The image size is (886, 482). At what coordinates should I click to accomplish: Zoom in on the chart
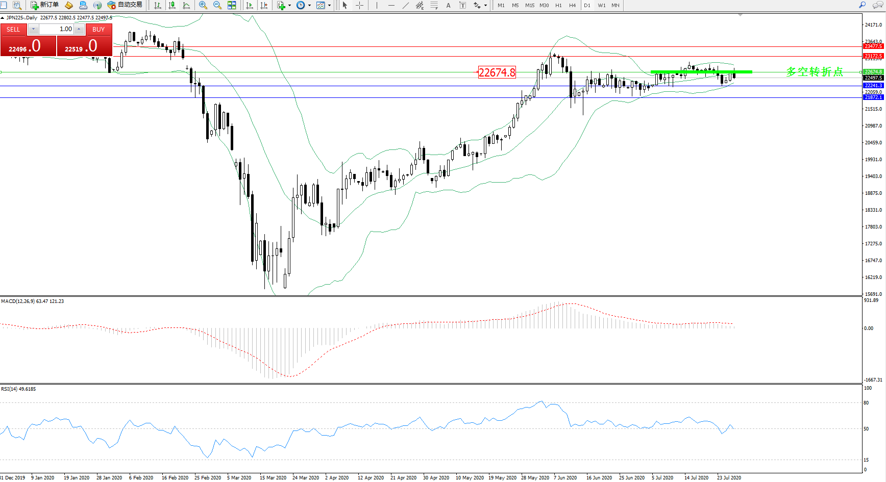(203, 5)
